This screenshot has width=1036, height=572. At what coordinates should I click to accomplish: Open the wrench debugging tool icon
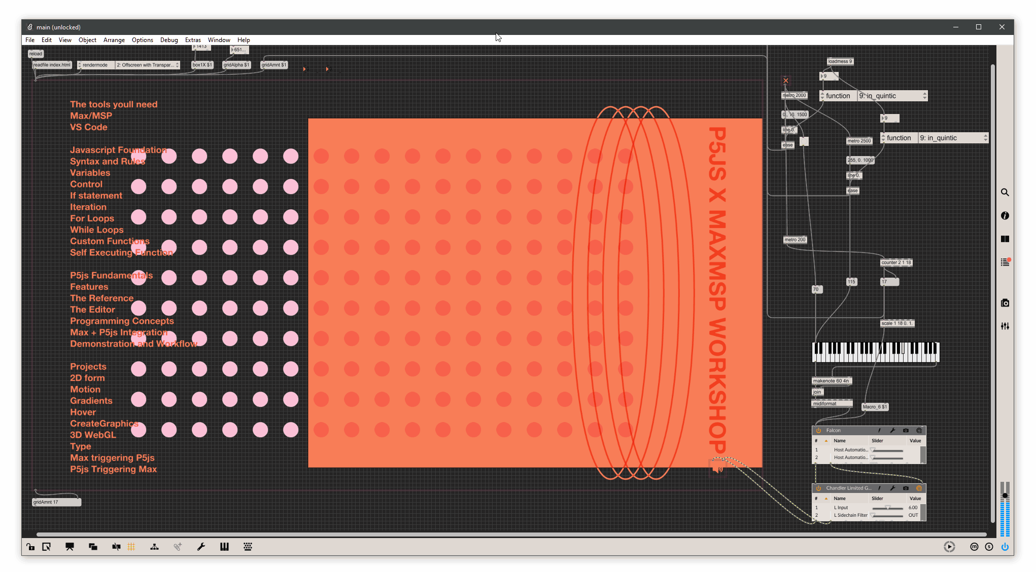pyautogui.click(x=201, y=547)
